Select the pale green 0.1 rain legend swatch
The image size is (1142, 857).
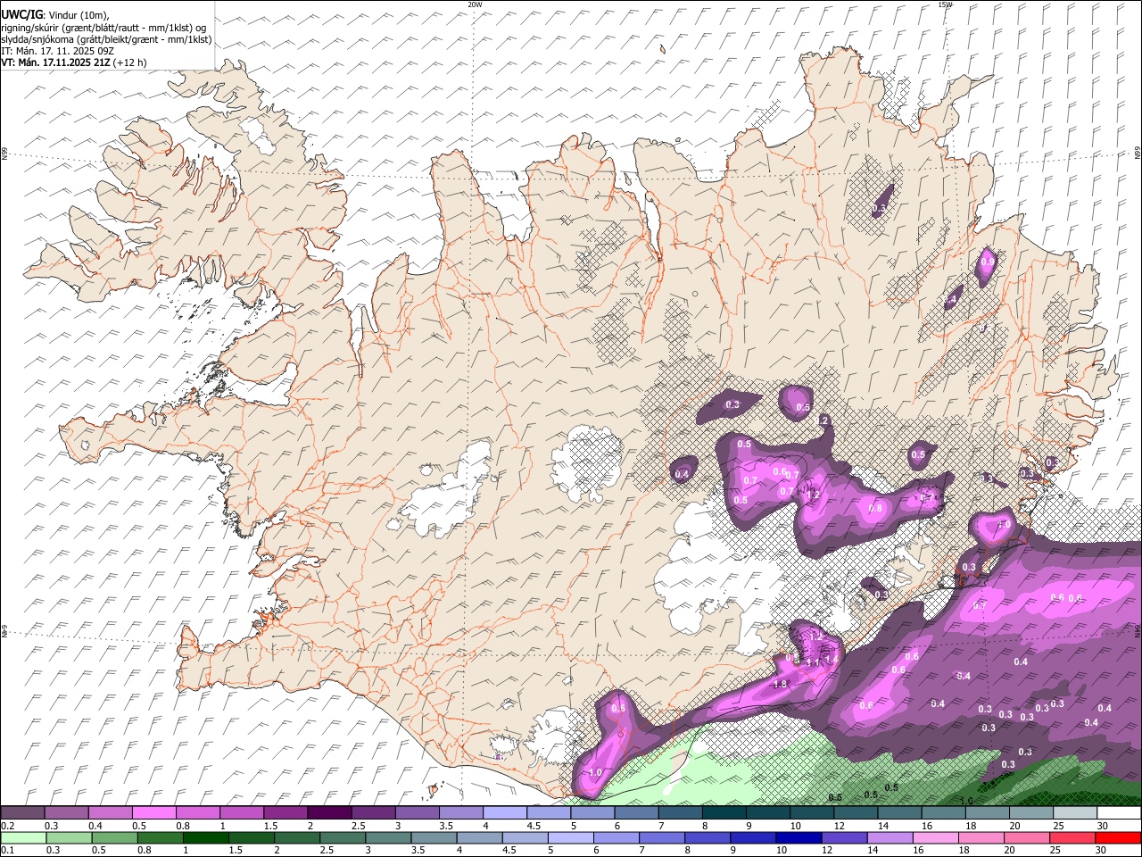(x=23, y=837)
